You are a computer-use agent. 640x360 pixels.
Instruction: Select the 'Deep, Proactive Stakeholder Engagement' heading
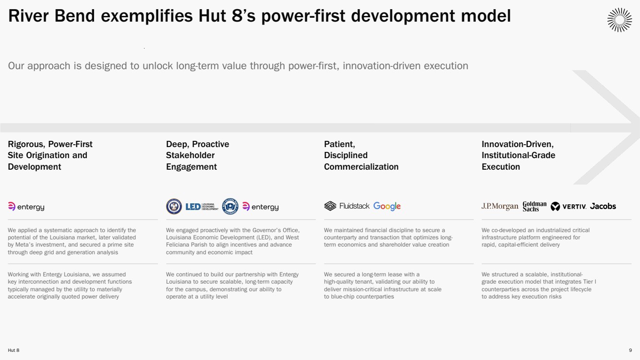coord(197,155)
